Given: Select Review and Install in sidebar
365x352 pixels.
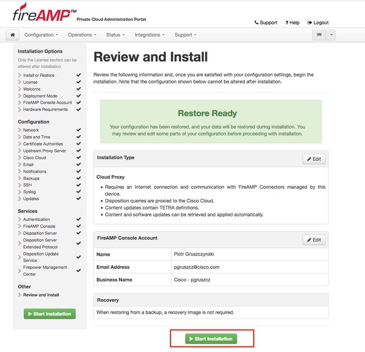Looking at the screenshot, I should (41, 295).
